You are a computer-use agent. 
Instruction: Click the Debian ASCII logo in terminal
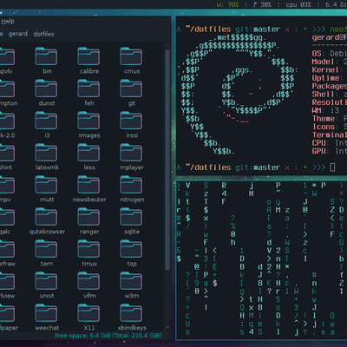pyautogui.click(x=237, y=95)
